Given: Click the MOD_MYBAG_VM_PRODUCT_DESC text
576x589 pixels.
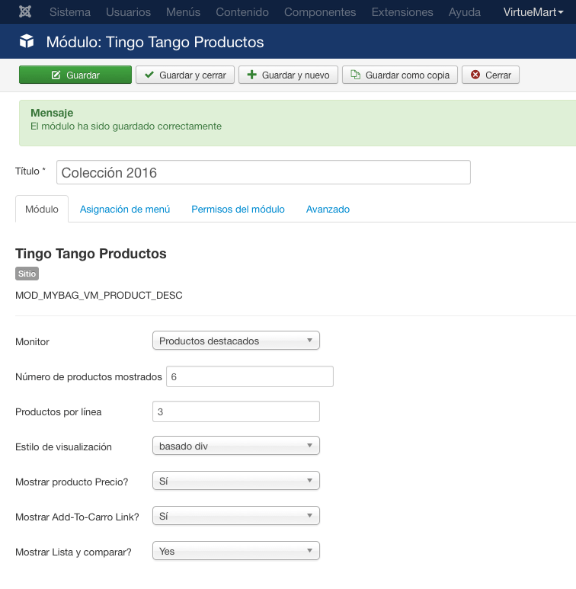Looking at the screenshot, I should click(99, 295).
